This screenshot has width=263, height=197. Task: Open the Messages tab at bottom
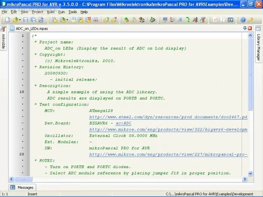coord(22,188)
